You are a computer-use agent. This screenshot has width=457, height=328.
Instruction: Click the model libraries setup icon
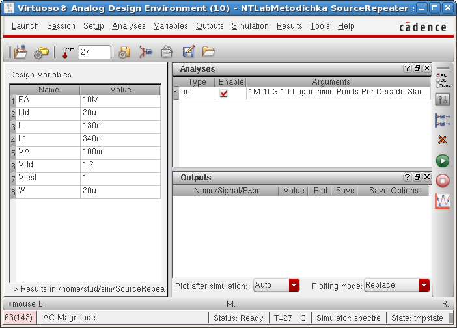[x=124, y=53]
